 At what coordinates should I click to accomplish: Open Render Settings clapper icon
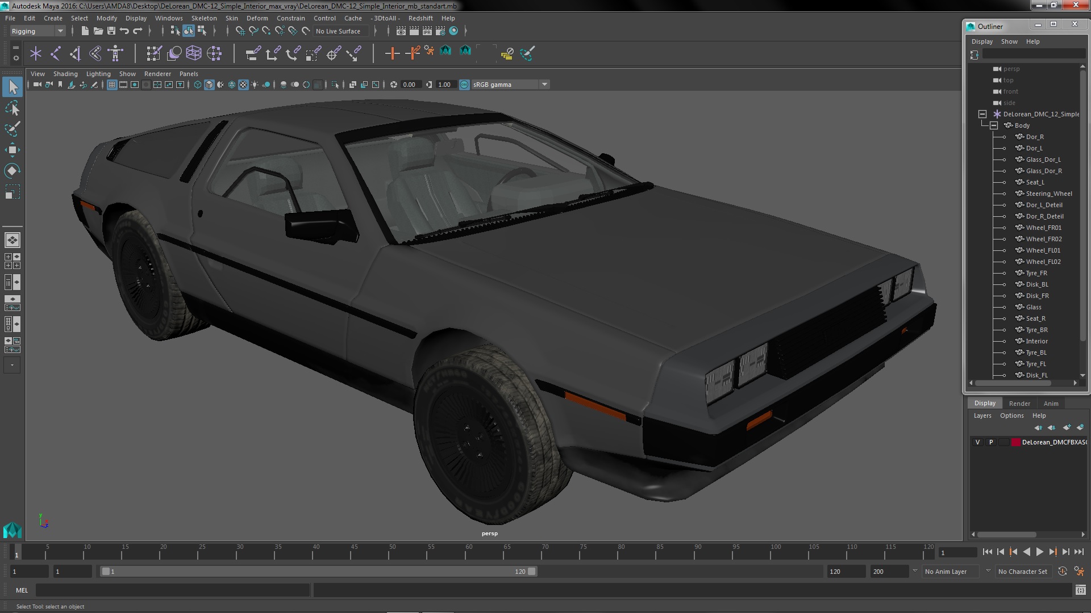(x=440, y=31)
